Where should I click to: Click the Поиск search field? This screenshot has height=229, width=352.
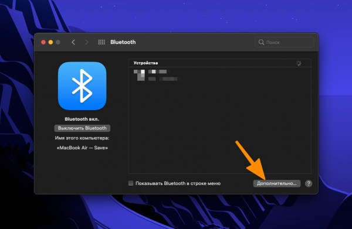pos(285,42)
